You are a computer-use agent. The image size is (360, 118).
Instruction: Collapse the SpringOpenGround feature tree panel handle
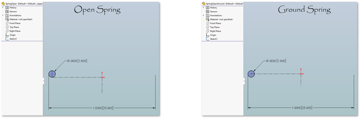coord(244,81)
